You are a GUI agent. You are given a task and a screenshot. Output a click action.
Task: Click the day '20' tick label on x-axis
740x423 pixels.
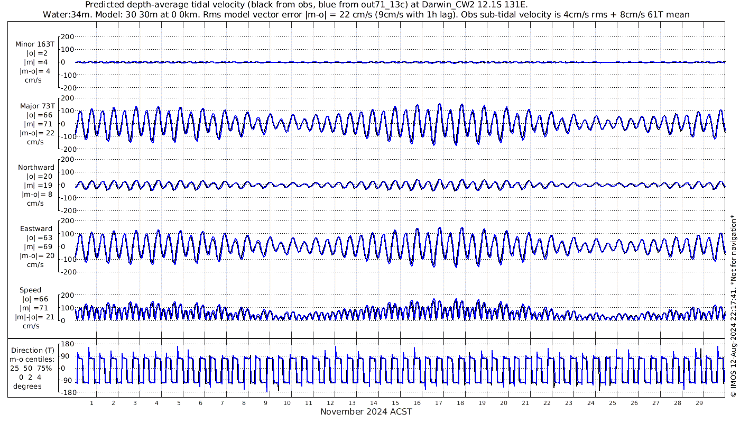pos(504,403)
